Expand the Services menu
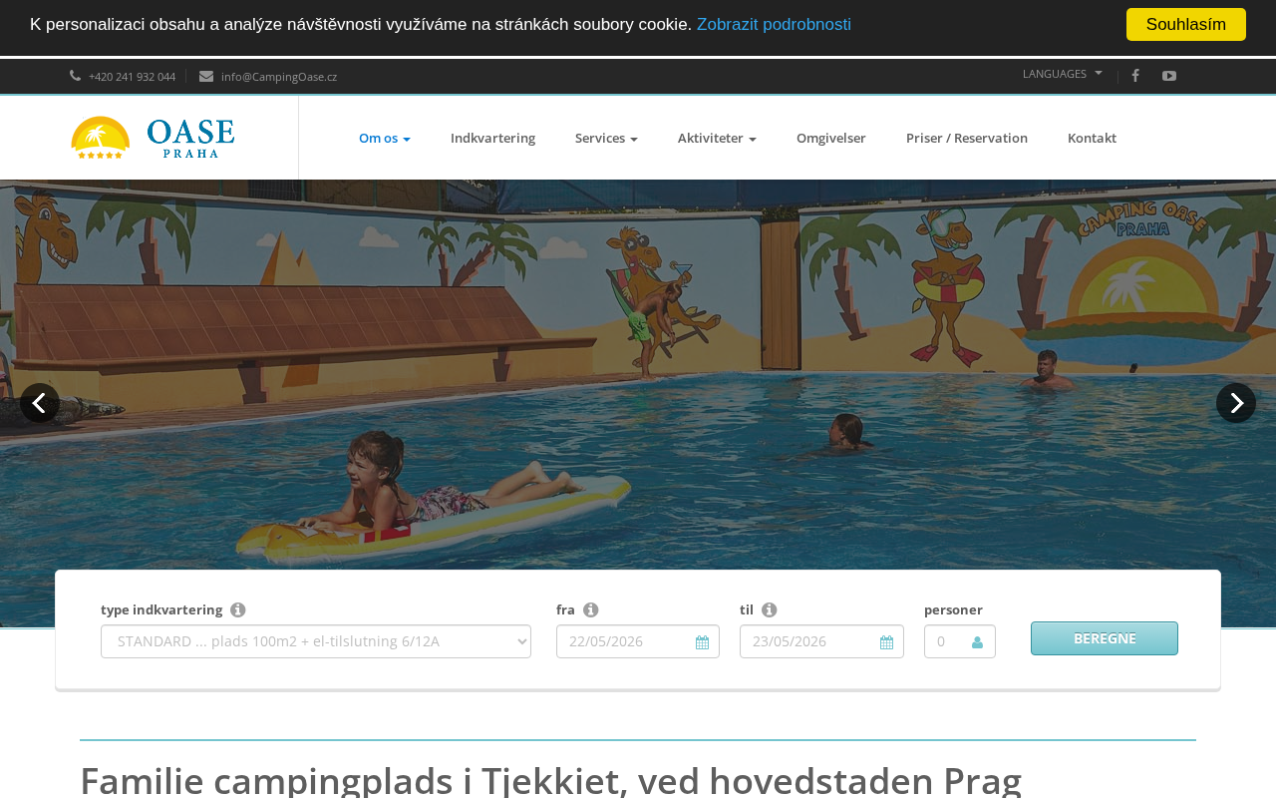This screenshot has height=798, width=1276. pos(606,138)
